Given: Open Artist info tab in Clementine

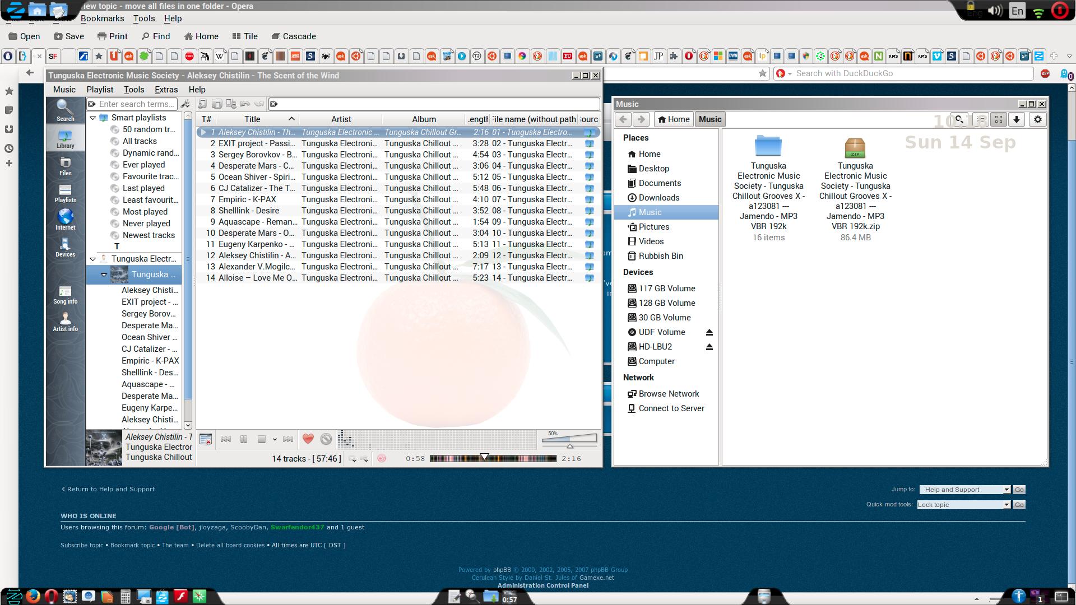Looking at the screenshot, I should point(65,322).
